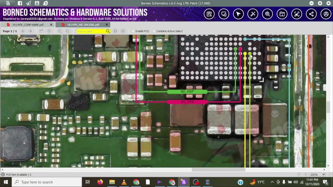Open the Telegram paper-plane icon
The height and width of the screenshot is (187, 333).
(29, 3)
